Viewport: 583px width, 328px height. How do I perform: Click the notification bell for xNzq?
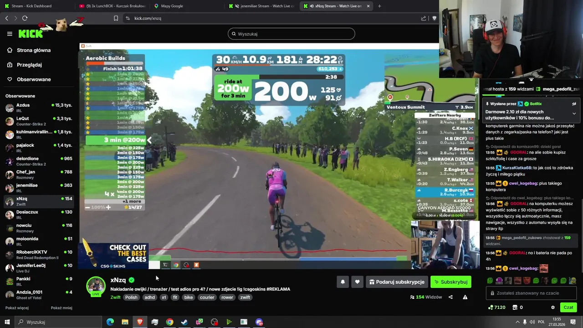[x=343, y=282]
